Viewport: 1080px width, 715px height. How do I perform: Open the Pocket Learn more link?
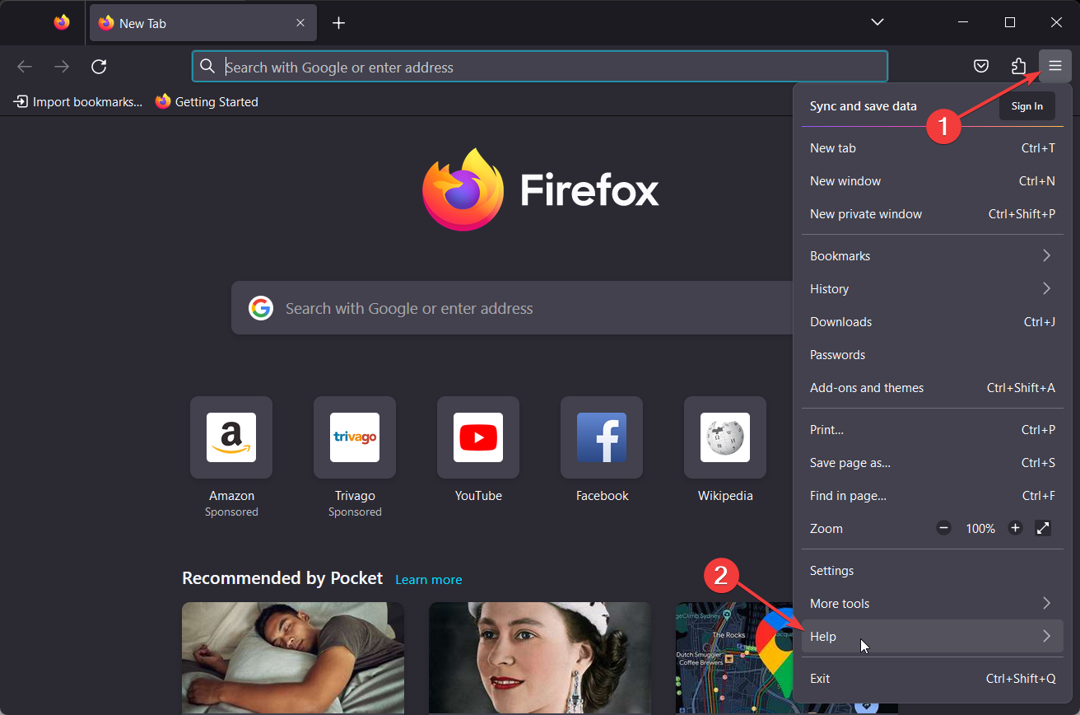[428, 579]
